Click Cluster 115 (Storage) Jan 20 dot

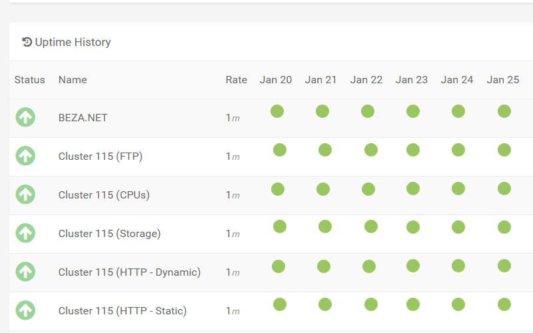[x=280, y=226]
